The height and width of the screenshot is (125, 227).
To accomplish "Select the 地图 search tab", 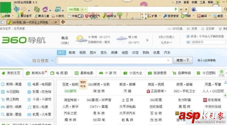I will tap(125, 53).
